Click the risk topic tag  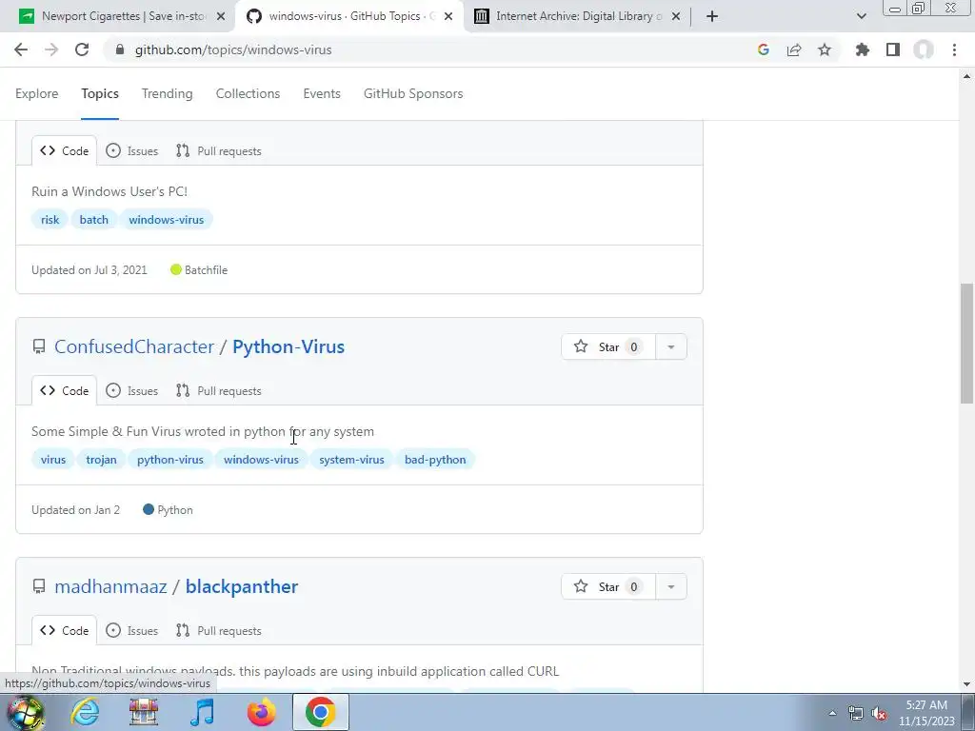tap(50, 220)
